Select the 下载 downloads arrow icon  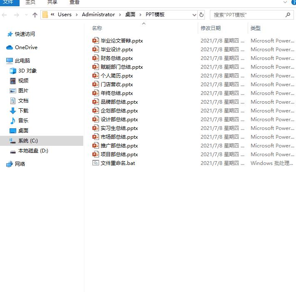(x=13, y=111)
